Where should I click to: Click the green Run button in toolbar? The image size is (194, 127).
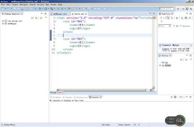pos(46,9)
